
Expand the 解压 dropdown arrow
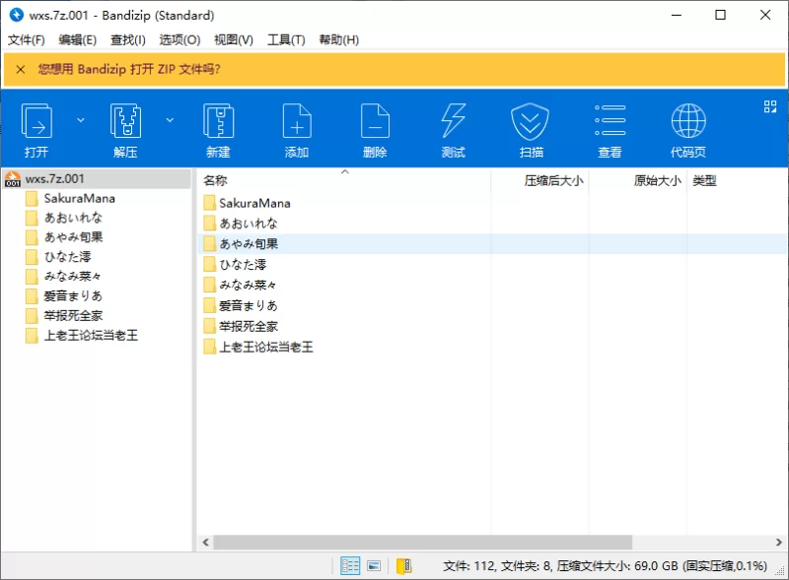click(x=170, y=120)
